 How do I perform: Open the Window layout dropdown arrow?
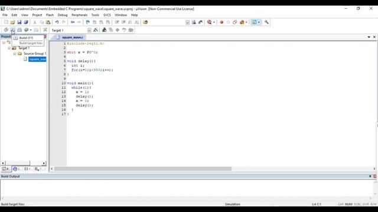click(x=259, y=22)
